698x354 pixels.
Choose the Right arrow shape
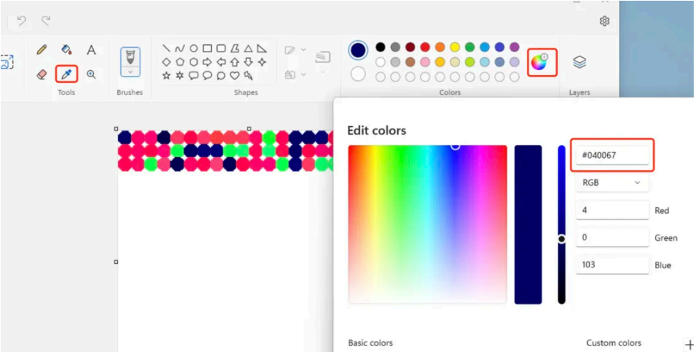pos(207,62)
